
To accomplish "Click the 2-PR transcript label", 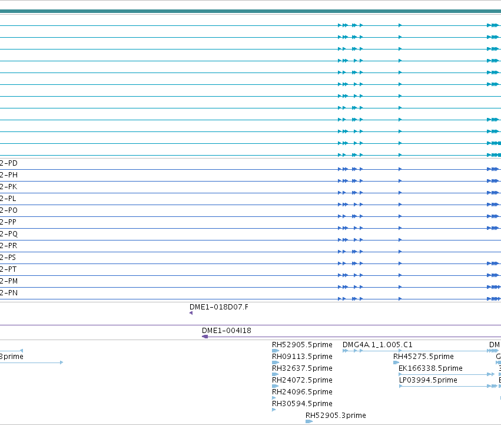I will pos(9,246).
